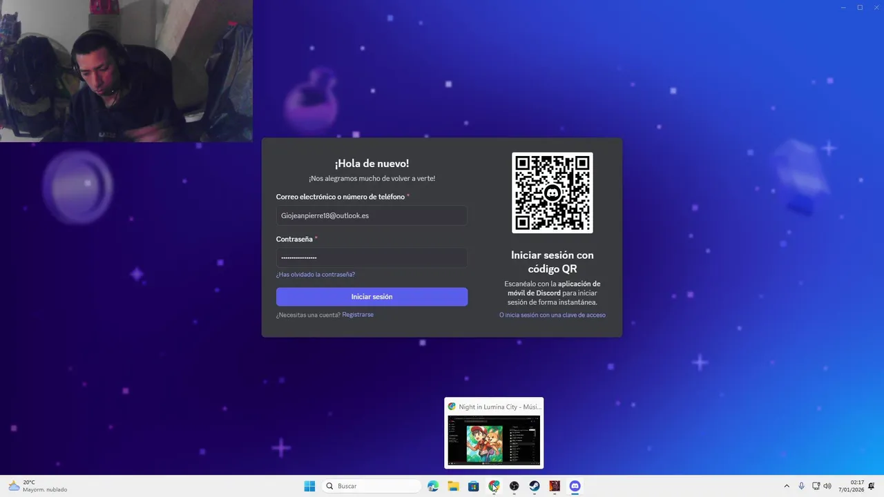Click the Discord QR code image

pos(552,193)
